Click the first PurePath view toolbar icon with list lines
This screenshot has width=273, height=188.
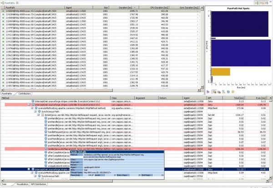257,3
